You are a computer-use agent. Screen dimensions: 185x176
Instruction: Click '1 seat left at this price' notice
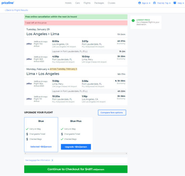(36, 23)
